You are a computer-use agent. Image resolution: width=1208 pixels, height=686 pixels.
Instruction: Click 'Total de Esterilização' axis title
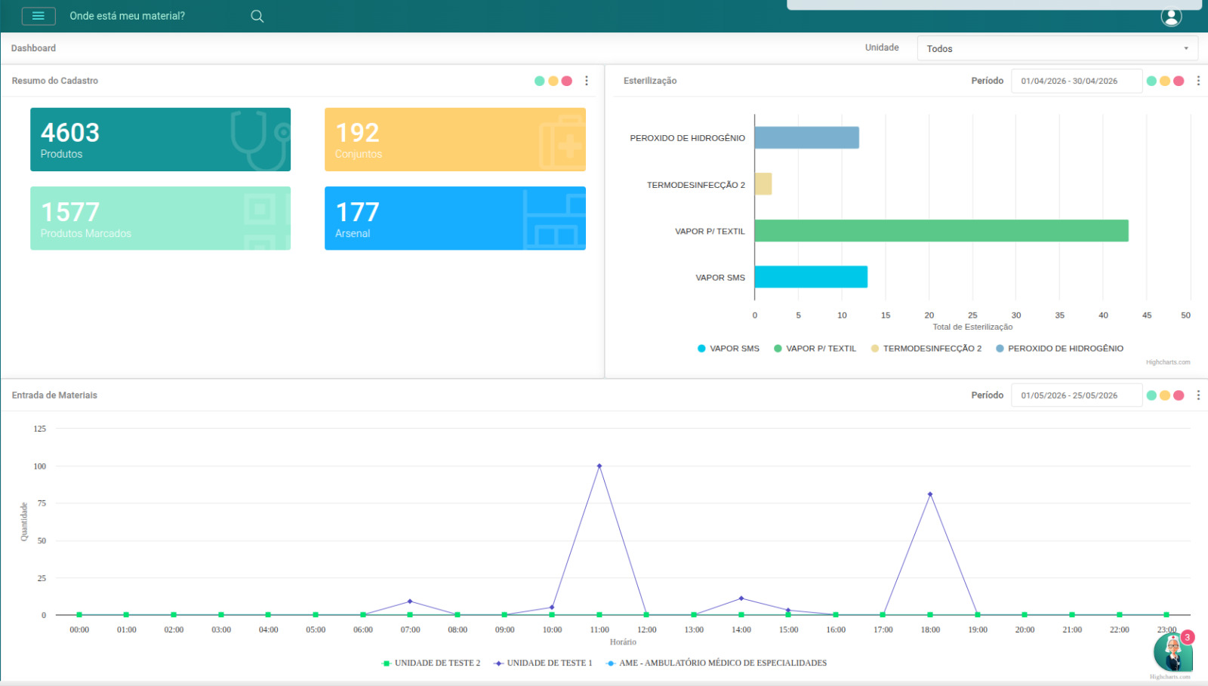[x=972, y=327]
